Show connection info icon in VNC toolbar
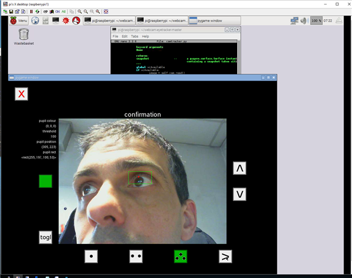This screenshot has height=278, width=352. click(23, 11)
